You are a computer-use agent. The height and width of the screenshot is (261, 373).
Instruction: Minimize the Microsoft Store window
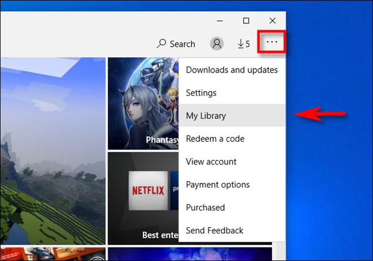[x=220, y=21]
